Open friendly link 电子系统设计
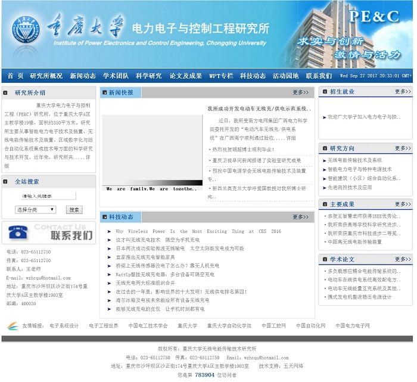Image resolution: width=417 pixels, height=382 pixels. click(64, 326)
